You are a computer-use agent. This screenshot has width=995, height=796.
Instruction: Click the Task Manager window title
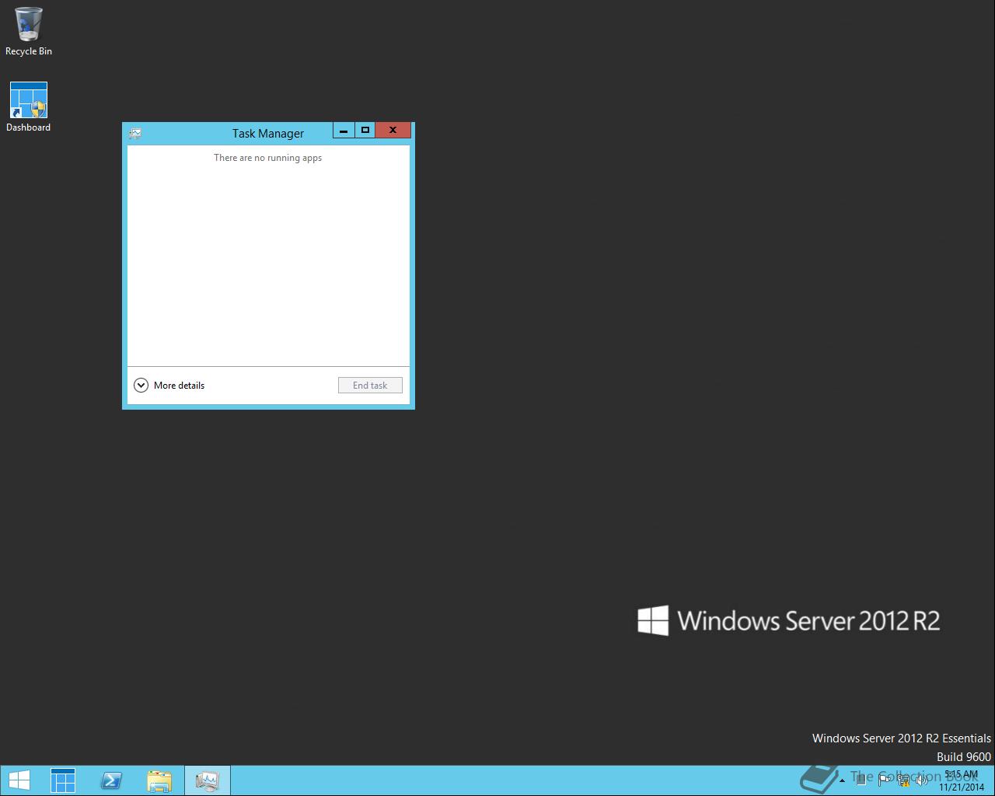pos(268,134)
